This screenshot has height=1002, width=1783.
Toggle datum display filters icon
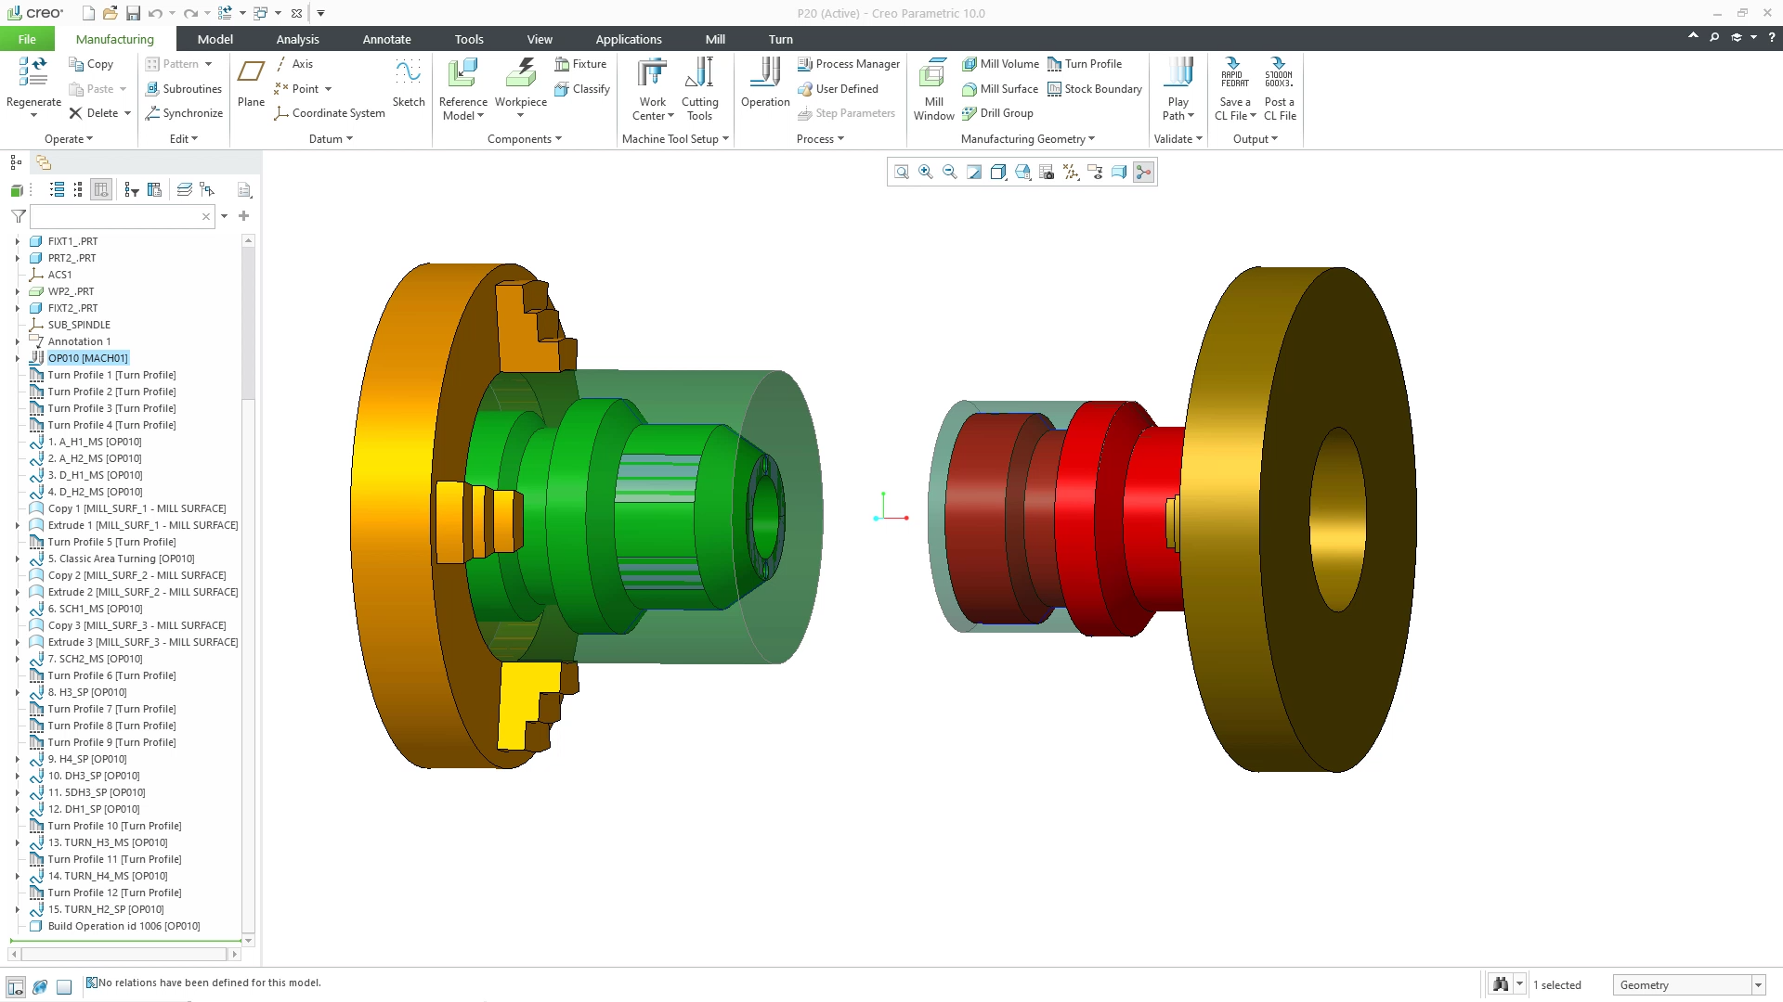(x=1071, y=173)
